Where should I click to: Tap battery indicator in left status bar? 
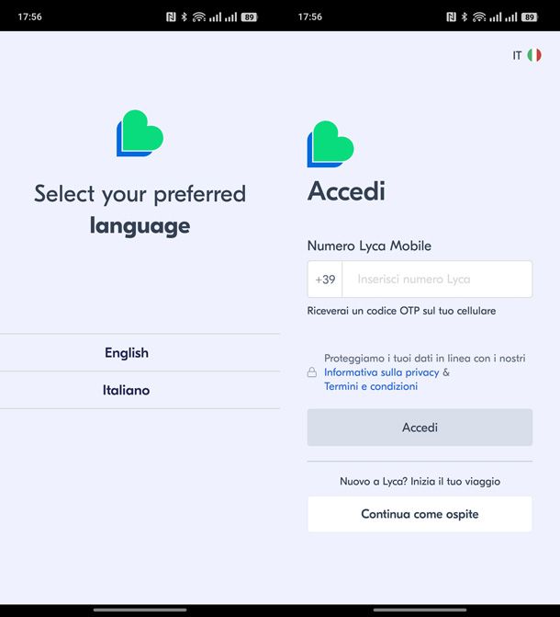coord(249,17)
